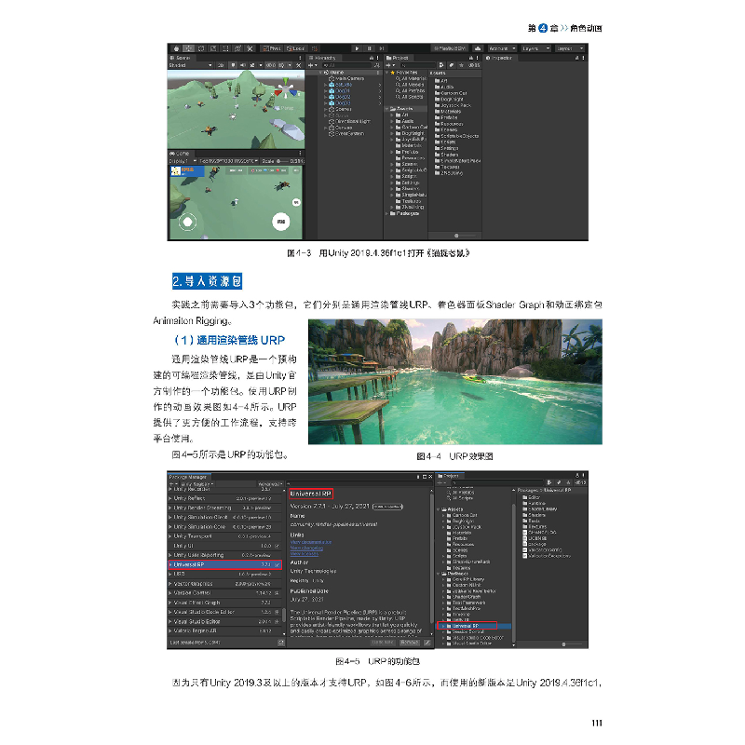This screenshot has height=745, width=745.
Task: Click the round attack button in Game view
Action: 281,222
